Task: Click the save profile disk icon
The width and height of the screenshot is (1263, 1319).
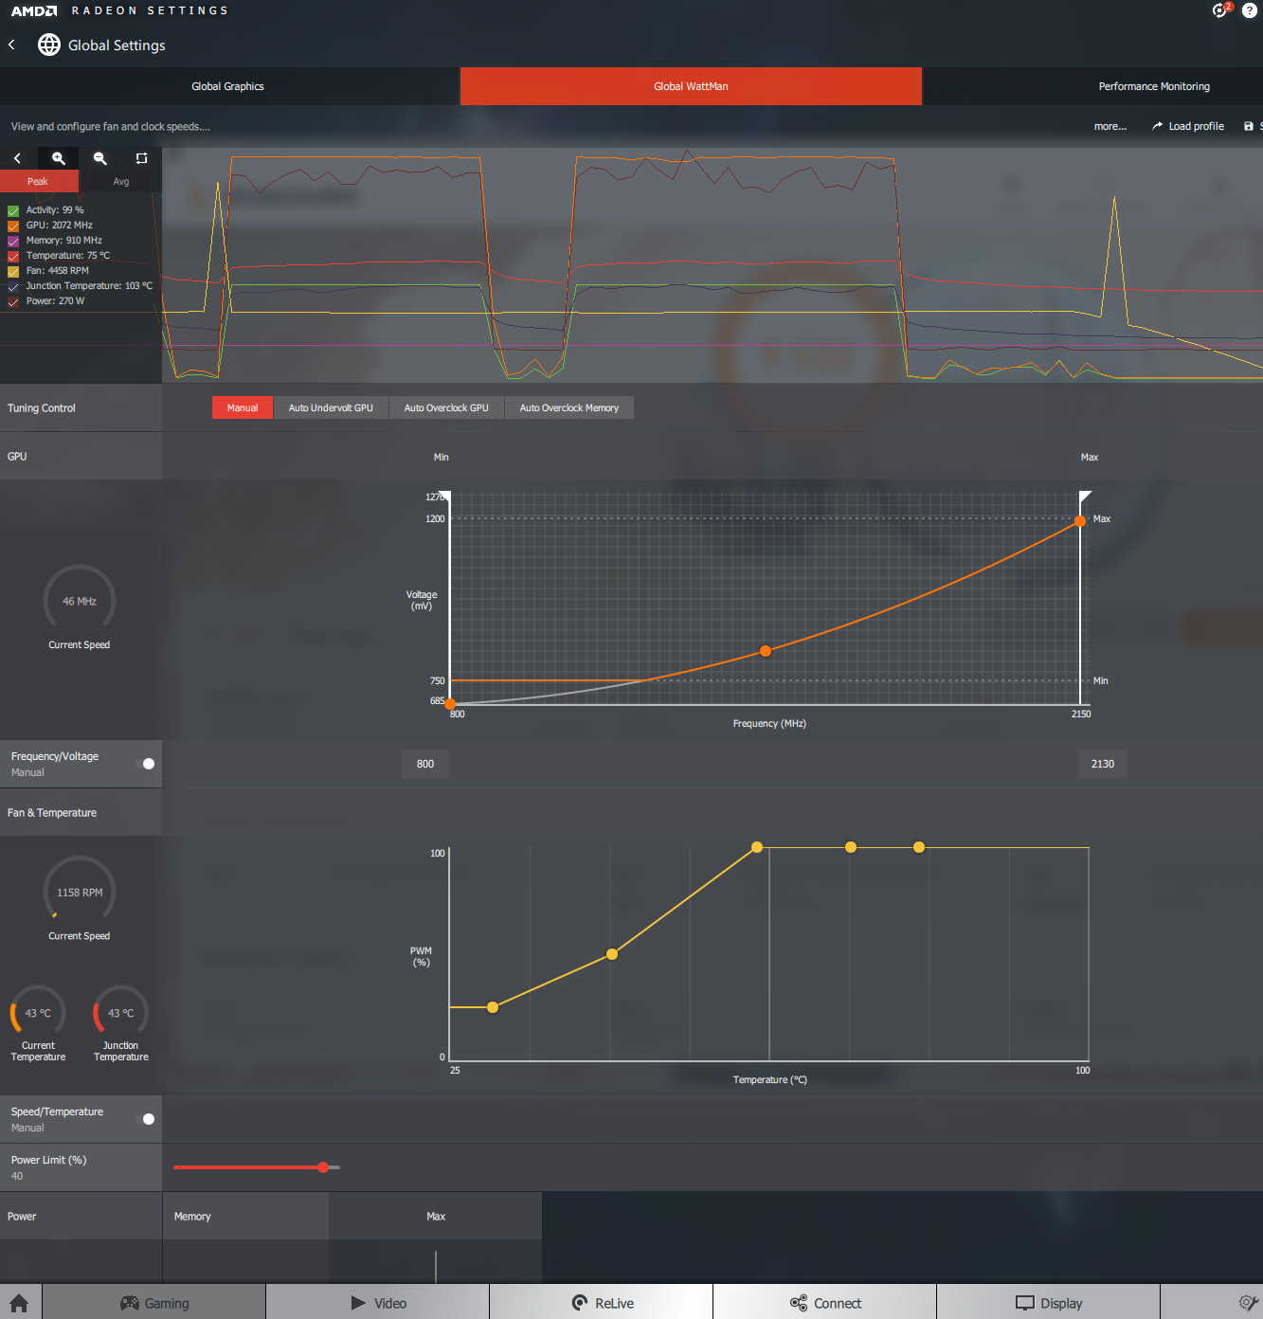Action: [1248, 126]
